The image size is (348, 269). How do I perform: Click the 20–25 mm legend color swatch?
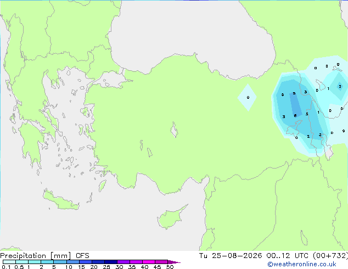tap(98, 262)
